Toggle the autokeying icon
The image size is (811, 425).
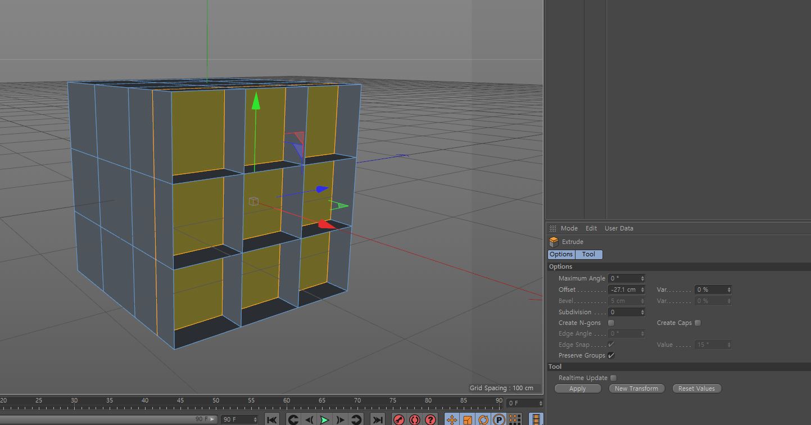(x=414, y=419)
